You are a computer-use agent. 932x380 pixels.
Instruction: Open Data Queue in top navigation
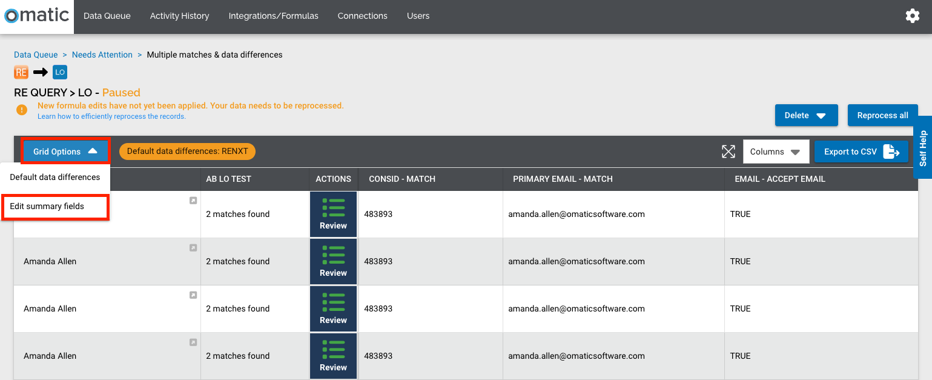coord(107,16)
